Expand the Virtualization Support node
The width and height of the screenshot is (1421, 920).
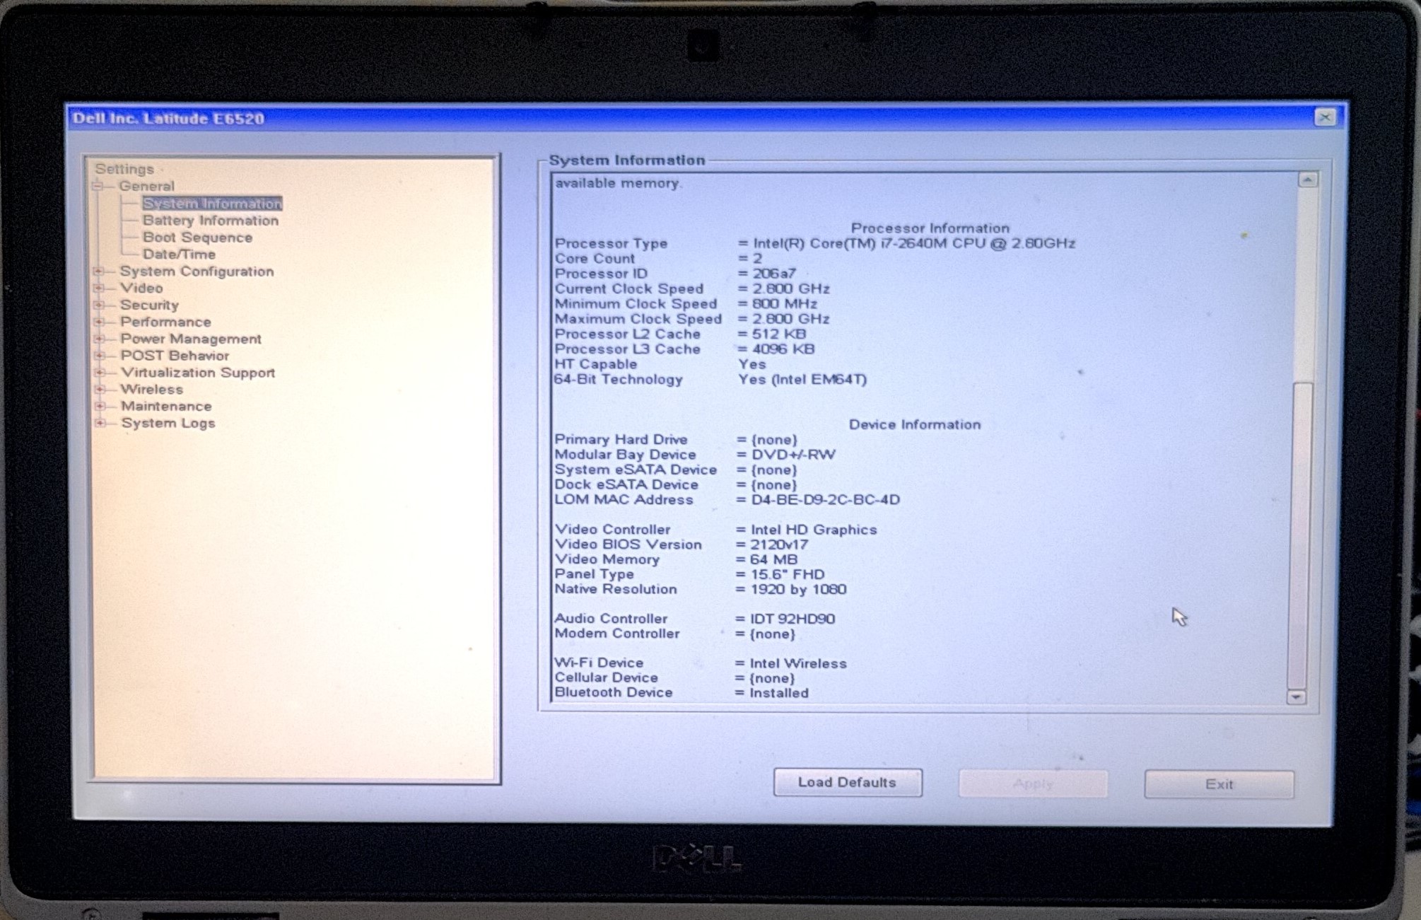(100, 373)
